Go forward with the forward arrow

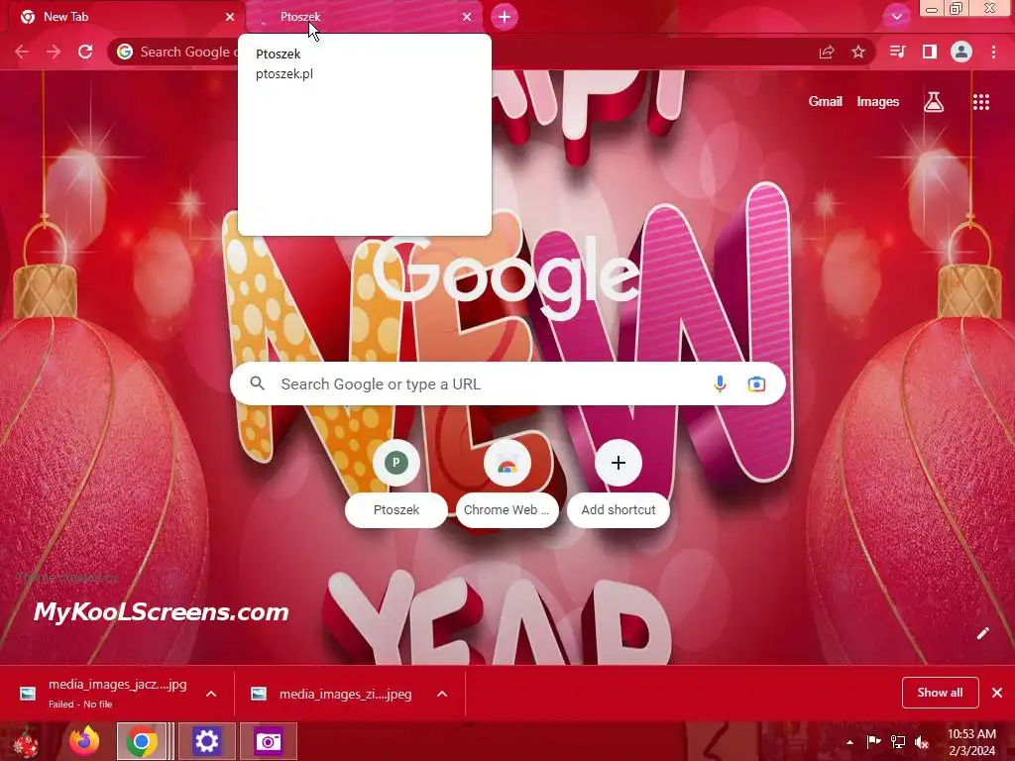point(54,52)
